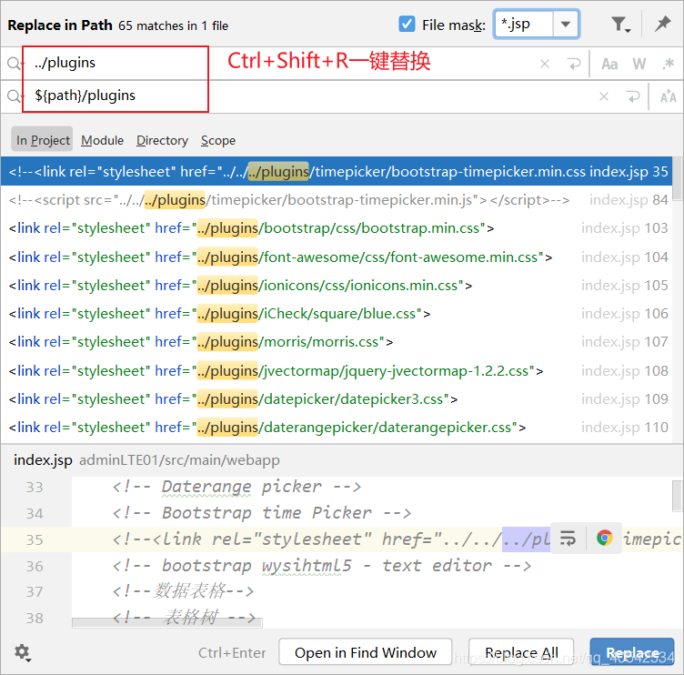Click Open in Find Window button
This screenshot has height=675, width=684.
[365, 652]
